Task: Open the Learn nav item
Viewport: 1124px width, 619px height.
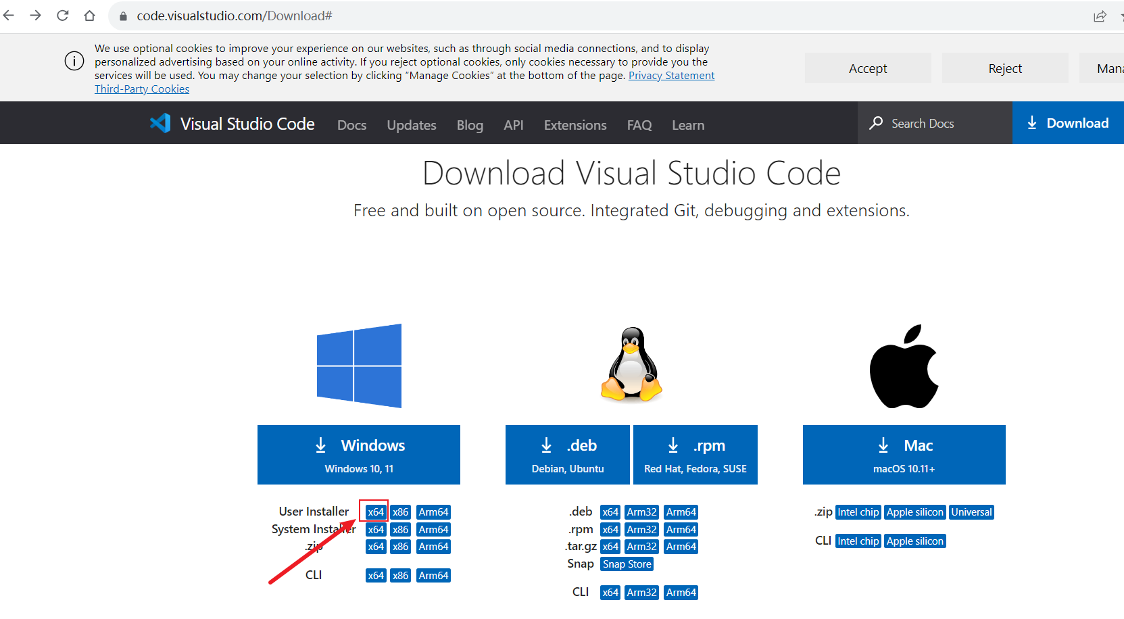Action: 688,125
